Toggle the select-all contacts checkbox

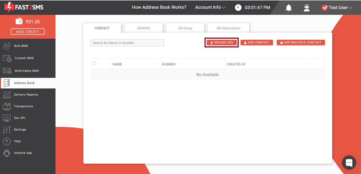(x=94, y=63)
